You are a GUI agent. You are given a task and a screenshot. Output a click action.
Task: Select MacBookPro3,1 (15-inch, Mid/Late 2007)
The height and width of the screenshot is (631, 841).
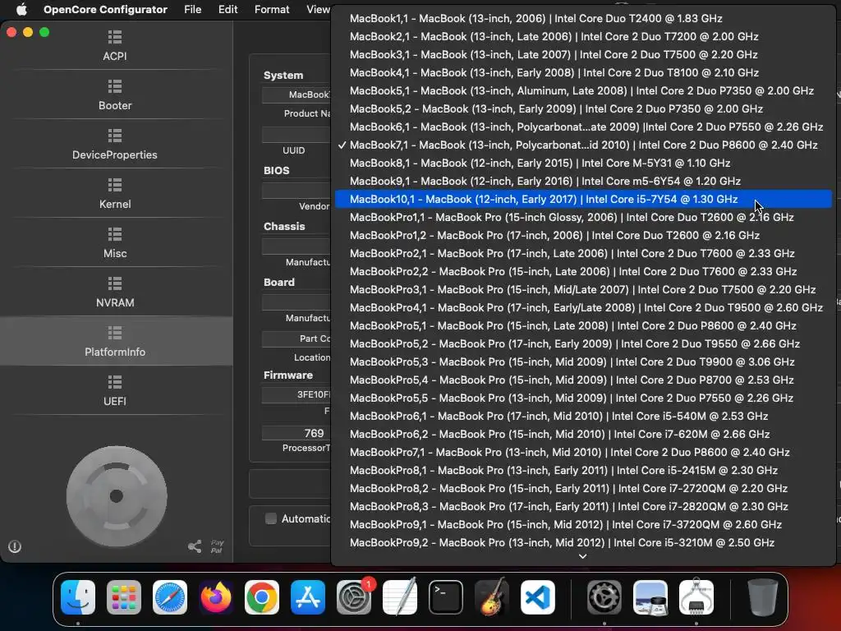[x=583, y=289]
